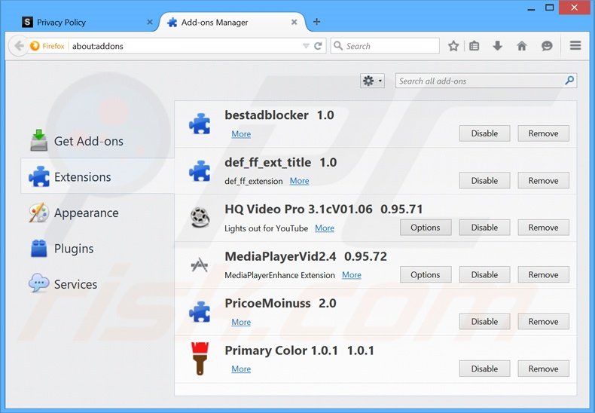
Task: Open the Plugins category
Action: click(x=97, y=248)
